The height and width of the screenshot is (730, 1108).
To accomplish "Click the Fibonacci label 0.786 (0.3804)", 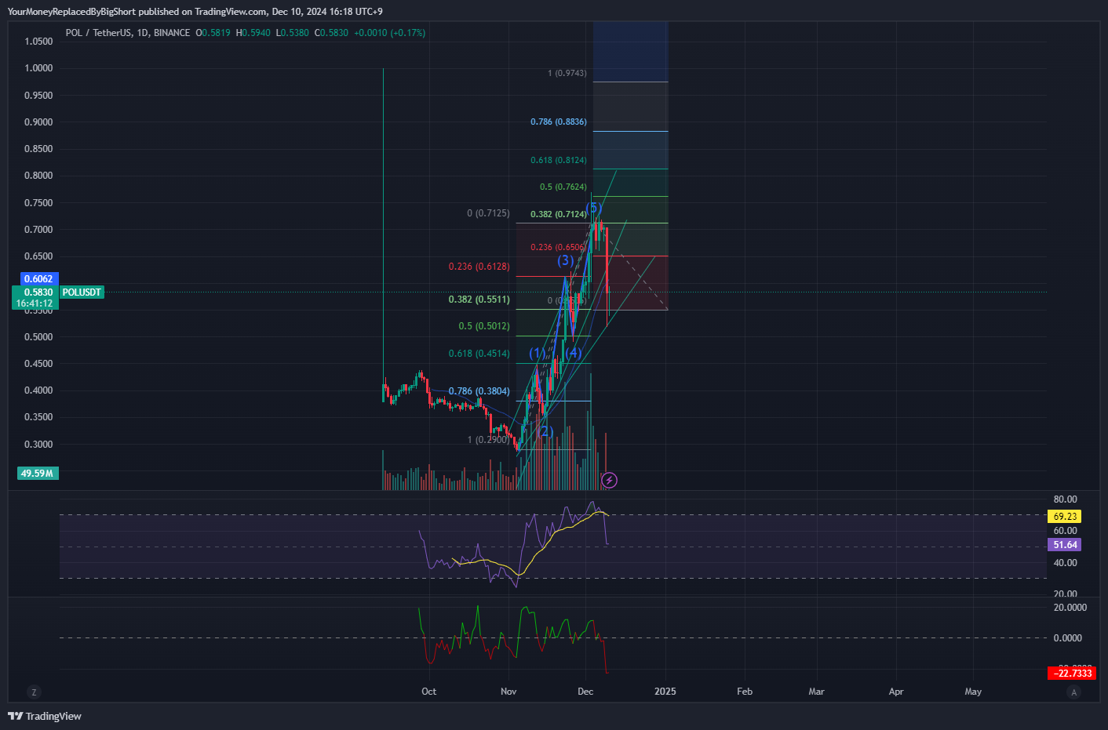I will pos(479,391).
